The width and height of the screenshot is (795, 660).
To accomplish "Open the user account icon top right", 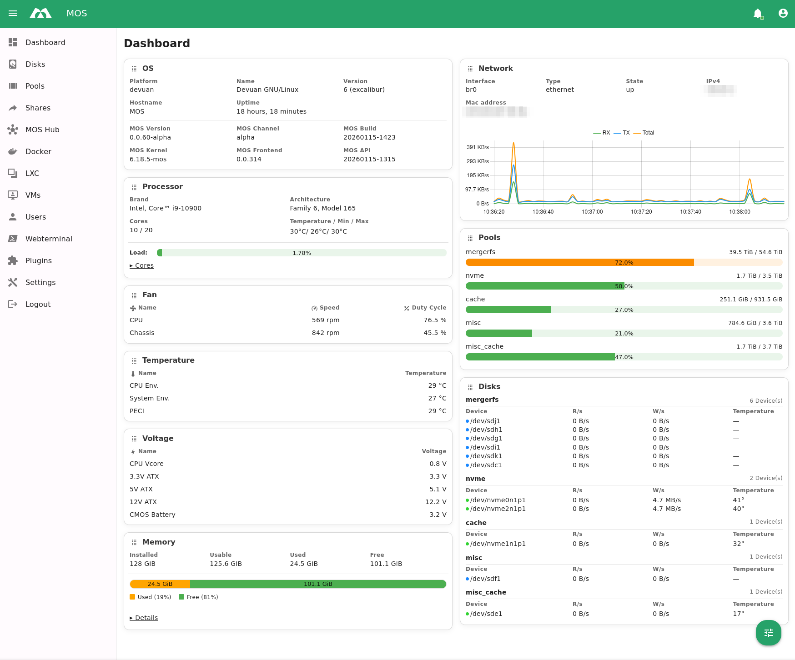I will coord(783,13).
